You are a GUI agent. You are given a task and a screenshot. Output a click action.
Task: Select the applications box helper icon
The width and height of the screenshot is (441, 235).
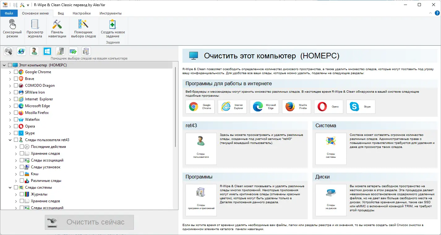86,51
